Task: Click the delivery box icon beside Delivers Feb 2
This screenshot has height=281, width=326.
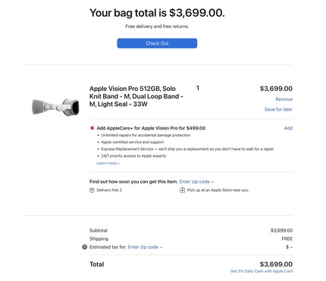Action: click(x=92, y=190)
